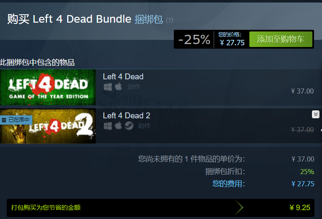Click the ¥ 9.25 savings amount
Viewport: 322px width, 219px height.
(x=300, y=208)
